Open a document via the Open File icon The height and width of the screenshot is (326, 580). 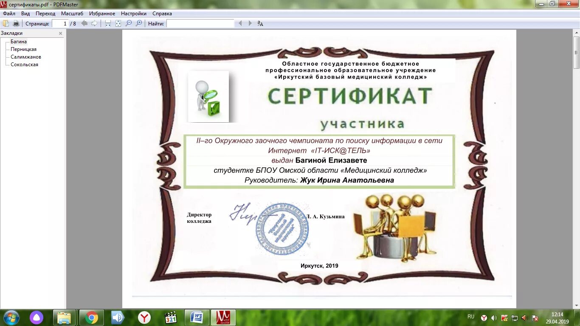(x=6, y=23)
